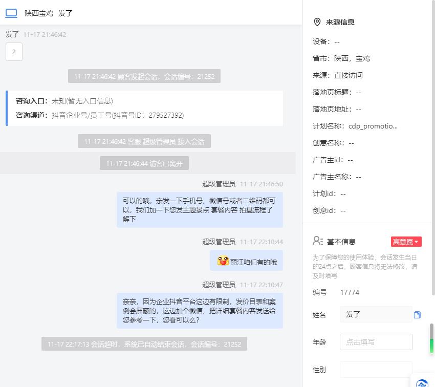Image resolution: width=435 pixels, height=387 pixels.
Task: Click the 编号 value 17774
Action: click(350, 292)
